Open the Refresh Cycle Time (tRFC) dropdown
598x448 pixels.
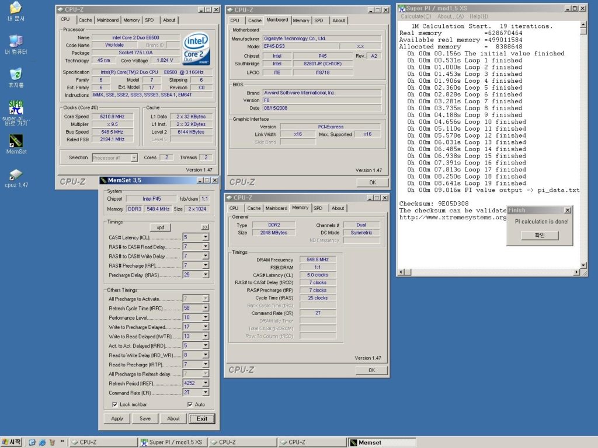coord(206,308)
